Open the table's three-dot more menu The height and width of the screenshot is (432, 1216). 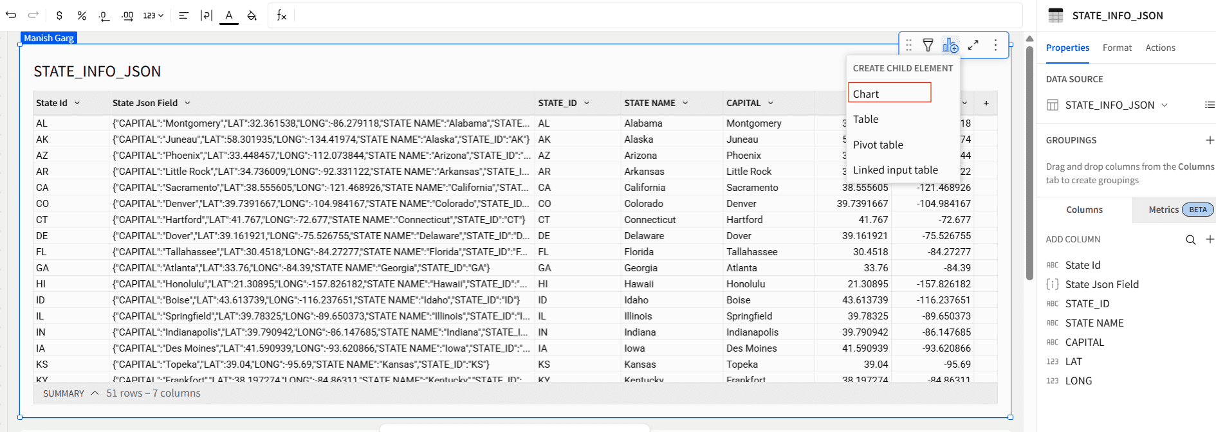(x=995, y=45)
